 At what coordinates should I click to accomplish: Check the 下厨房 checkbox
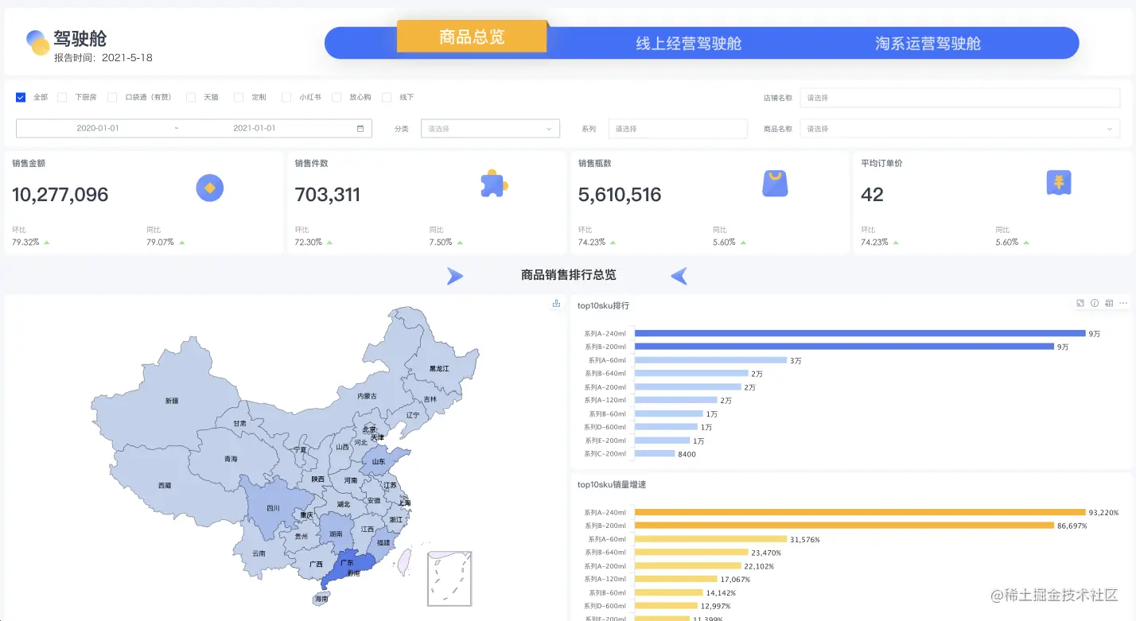pyautogui.click(x=62, y=97)
